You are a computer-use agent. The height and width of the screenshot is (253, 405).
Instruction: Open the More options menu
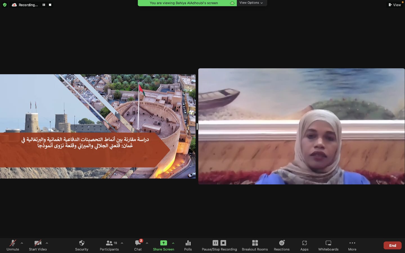click(x=352, y=245)
